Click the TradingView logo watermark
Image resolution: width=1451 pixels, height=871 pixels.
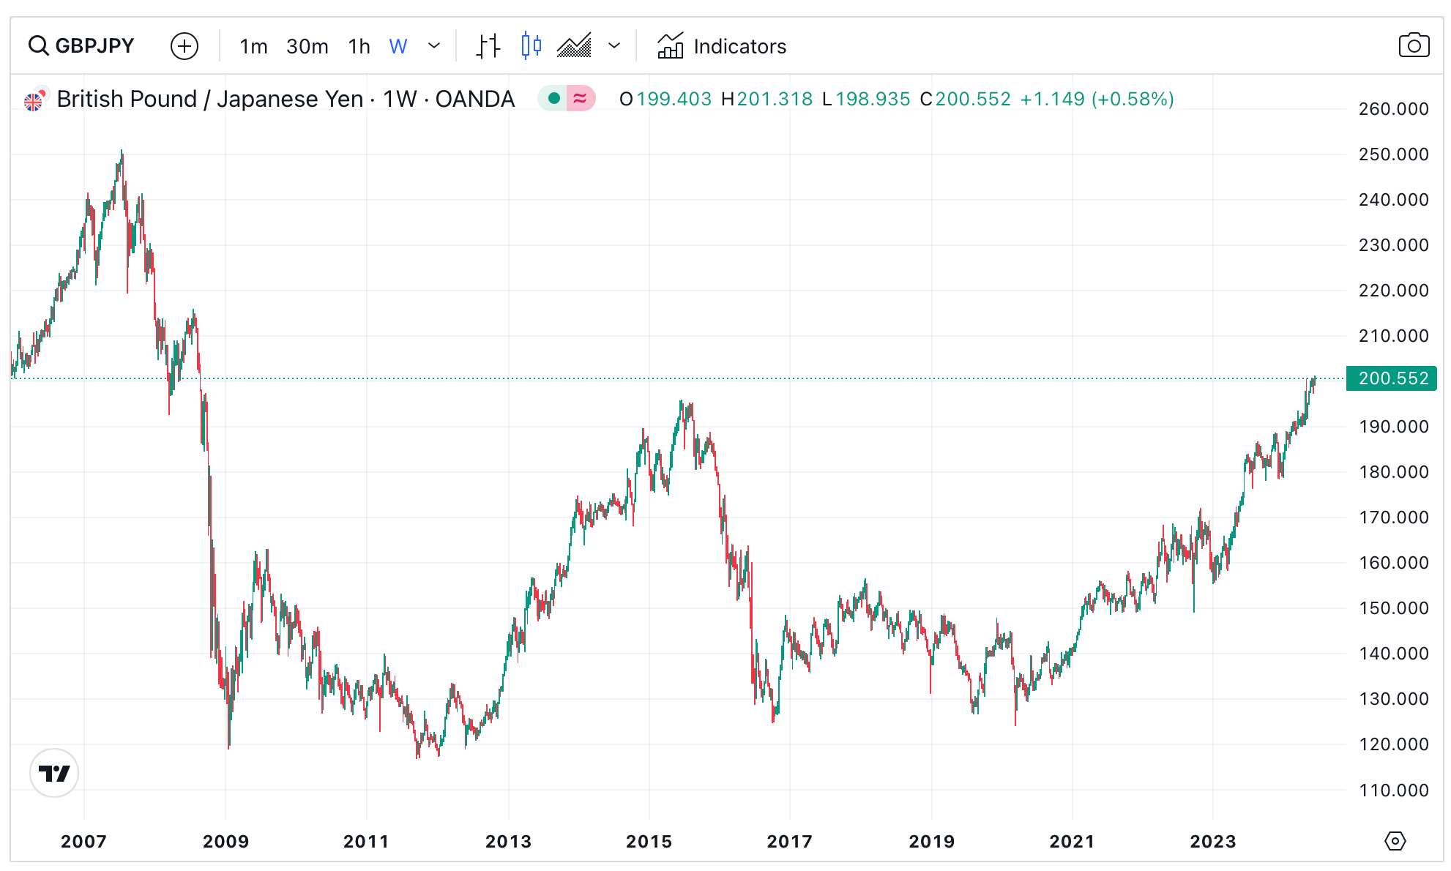tap(54, 773)
